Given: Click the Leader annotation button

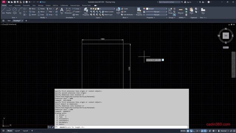Looking at the screenshot, I should pos(77,11).
